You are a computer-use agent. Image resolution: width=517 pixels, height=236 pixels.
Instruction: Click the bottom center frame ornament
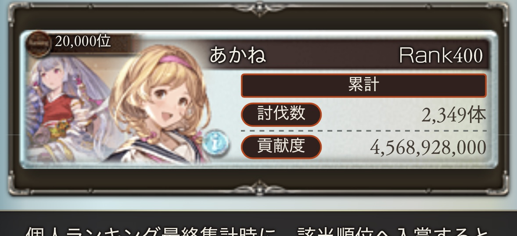point(259,188)
